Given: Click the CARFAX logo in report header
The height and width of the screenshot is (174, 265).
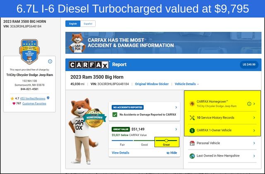Looking at the screenshot, I should 89,64.
